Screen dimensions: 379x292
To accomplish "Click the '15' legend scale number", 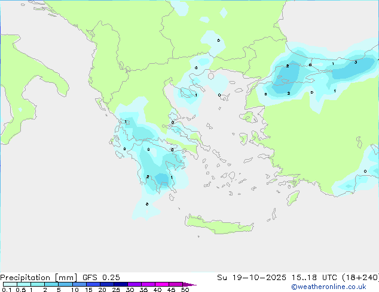I will pyautogui.click(x=88, y=290).
